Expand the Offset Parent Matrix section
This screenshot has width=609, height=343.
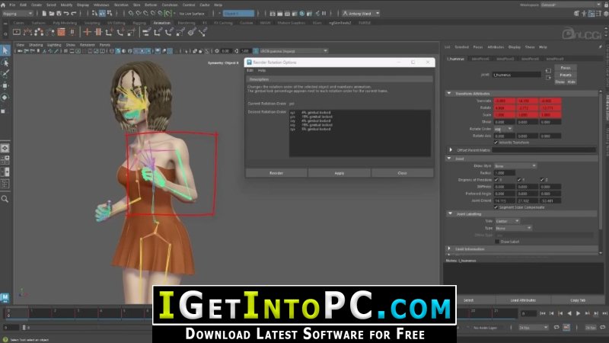(x=451, y=149)
